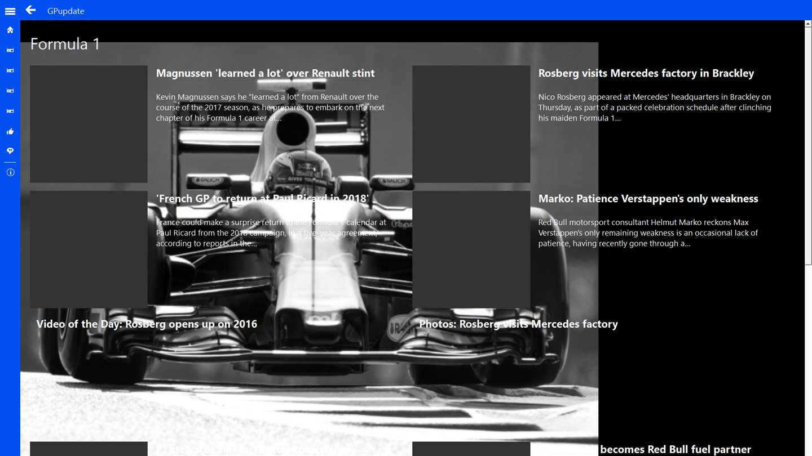Open the Home section in sidebar

click(x=10, y=30)
